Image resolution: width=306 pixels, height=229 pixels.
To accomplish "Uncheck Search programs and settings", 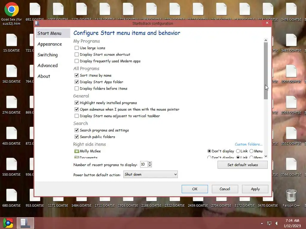I will click(77, 130).
